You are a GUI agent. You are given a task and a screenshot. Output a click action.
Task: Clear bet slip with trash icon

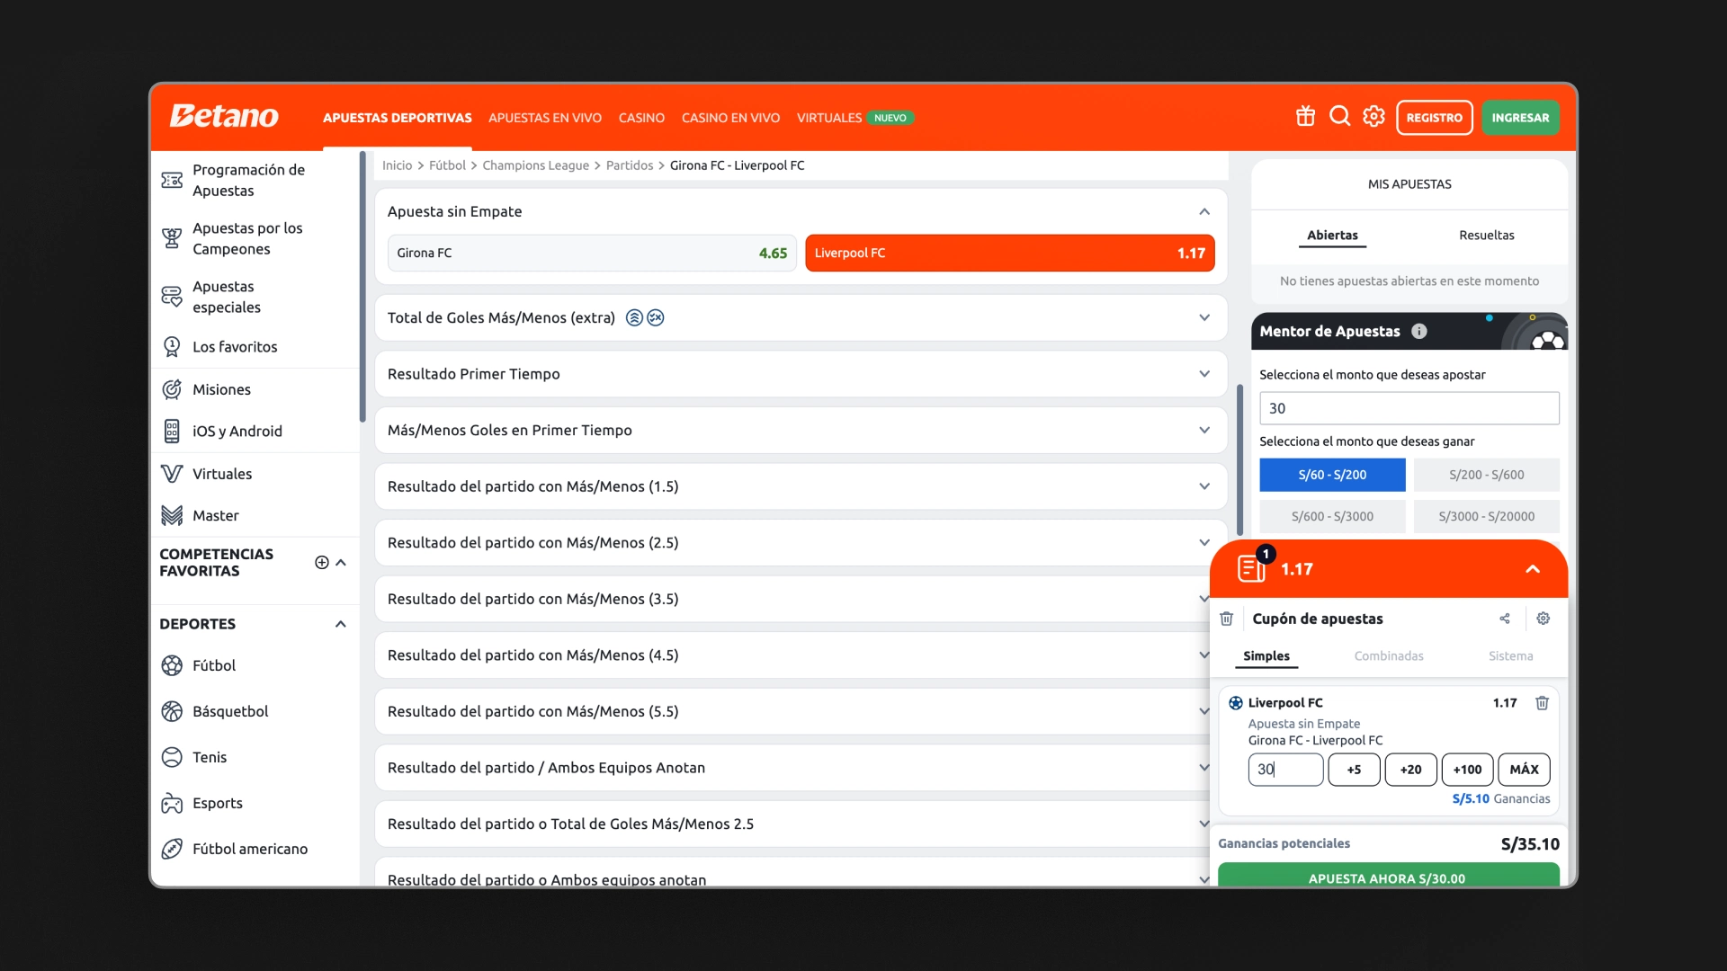(1226, 619)
